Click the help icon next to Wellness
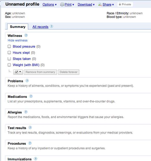 tap(26, 35)
